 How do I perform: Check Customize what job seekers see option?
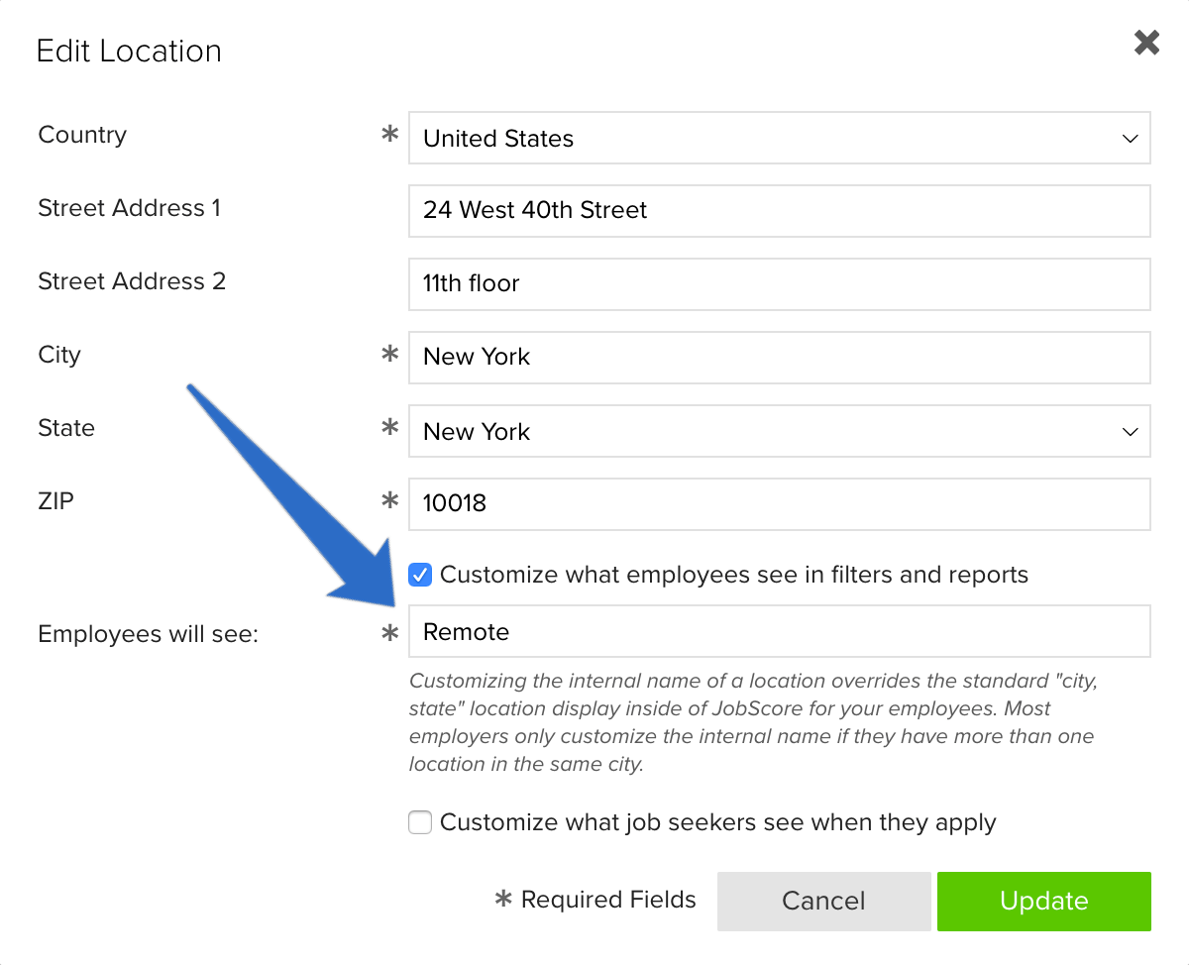point(420,822)
